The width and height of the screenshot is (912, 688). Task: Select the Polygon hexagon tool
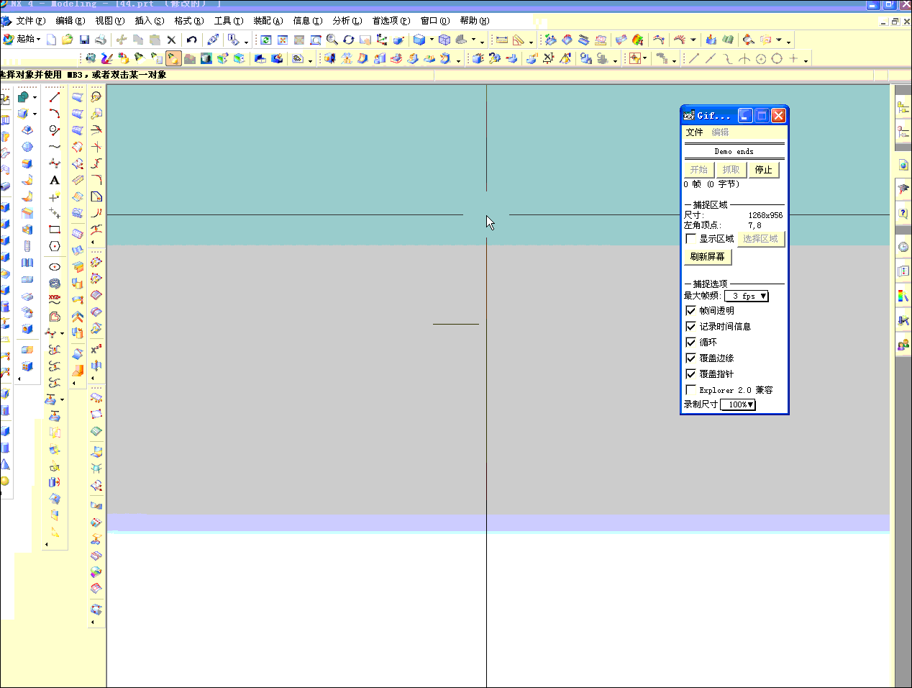tap(55, 246)
